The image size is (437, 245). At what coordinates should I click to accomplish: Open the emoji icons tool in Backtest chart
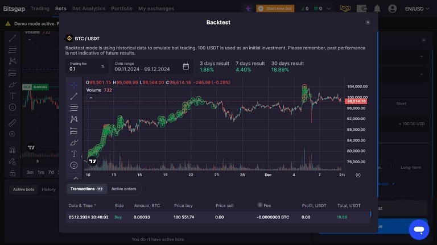74,165
